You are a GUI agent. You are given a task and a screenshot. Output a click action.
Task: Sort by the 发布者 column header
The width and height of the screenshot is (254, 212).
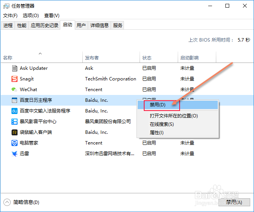click(x=111, y=58)
